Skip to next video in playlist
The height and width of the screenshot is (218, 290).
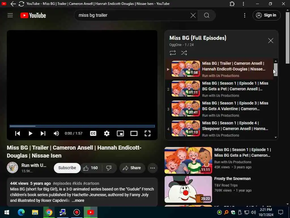(43, 133)
